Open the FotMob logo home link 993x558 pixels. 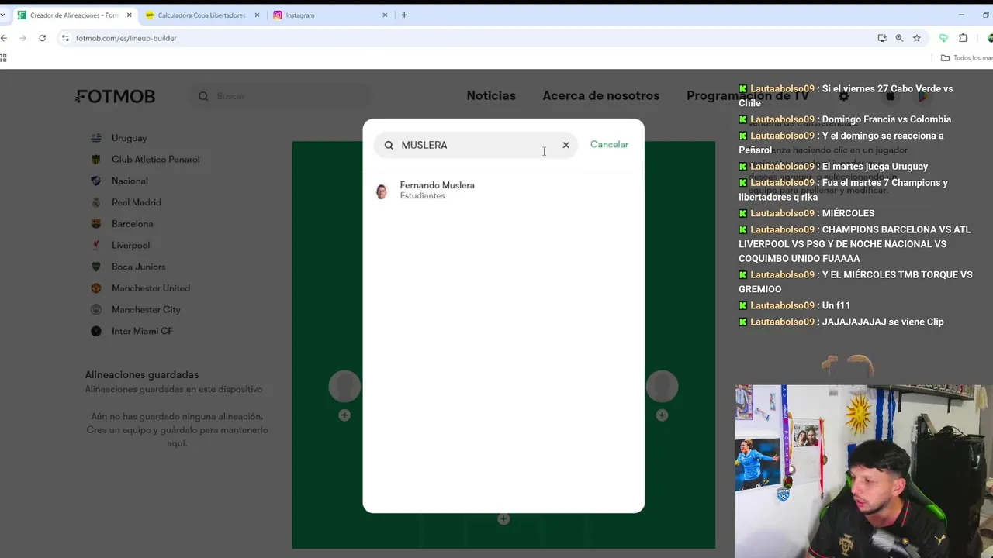116,96
